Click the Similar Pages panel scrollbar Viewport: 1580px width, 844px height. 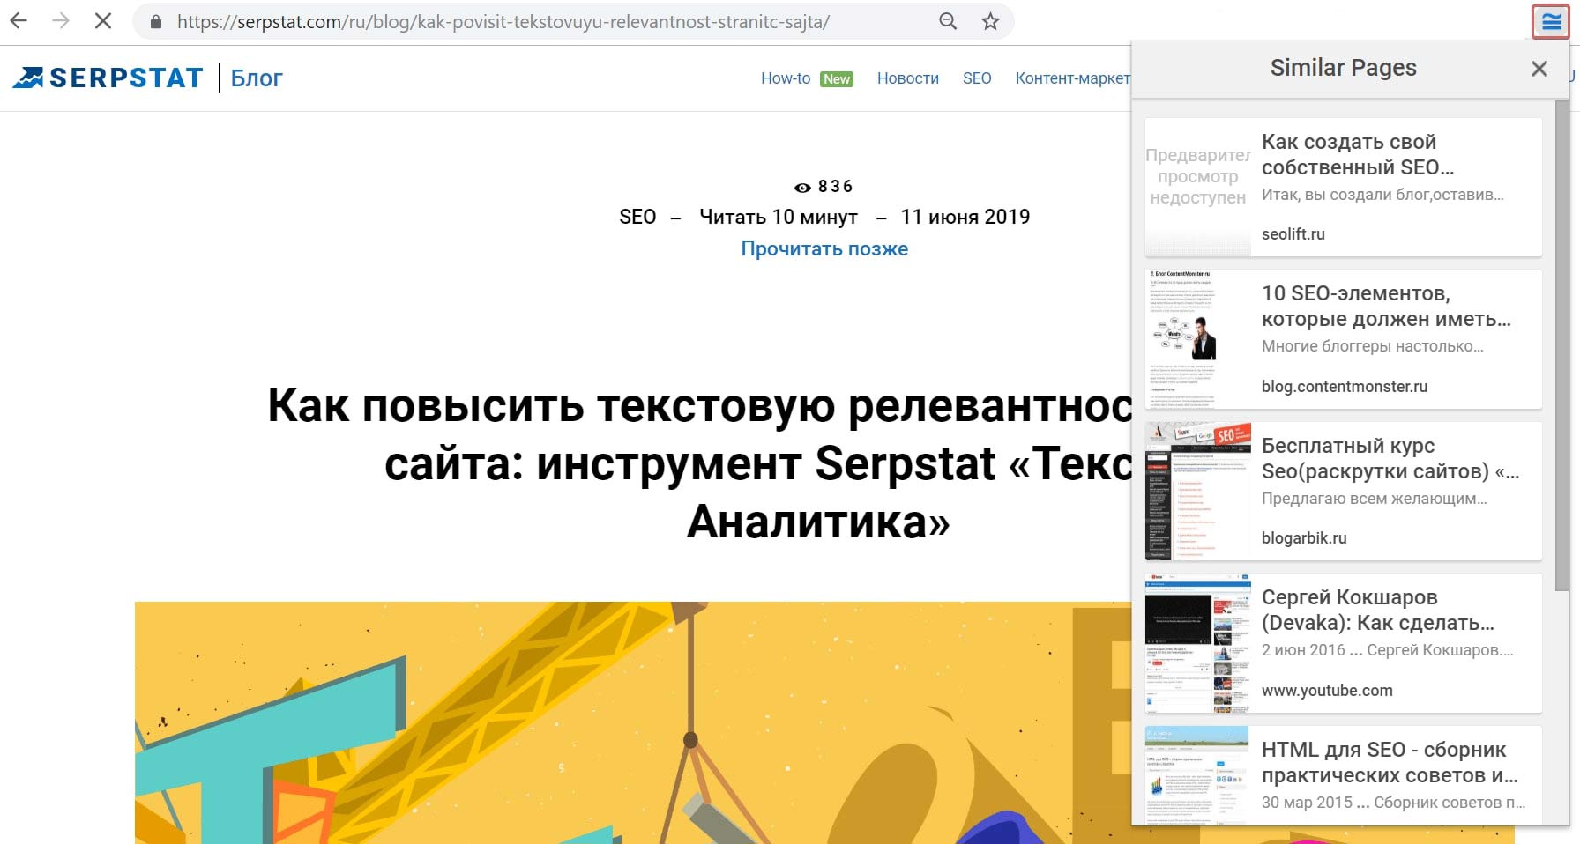1561,345
